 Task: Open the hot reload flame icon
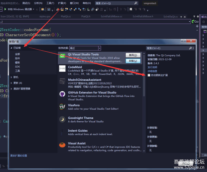(37, 9)
